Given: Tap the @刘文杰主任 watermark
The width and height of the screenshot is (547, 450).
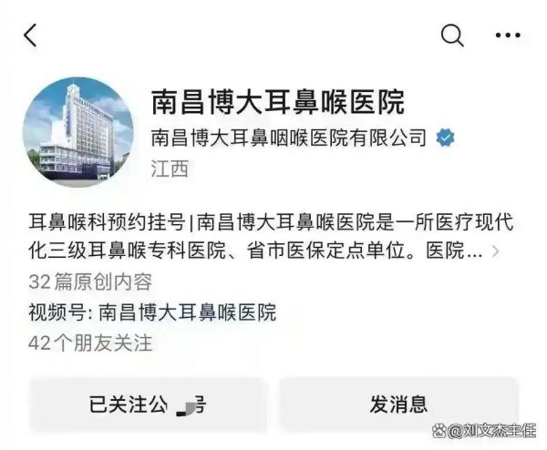Looking at the screenshot, I should [x=493, y=431].
